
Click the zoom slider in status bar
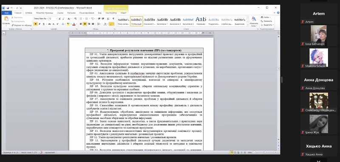[264, 153]
